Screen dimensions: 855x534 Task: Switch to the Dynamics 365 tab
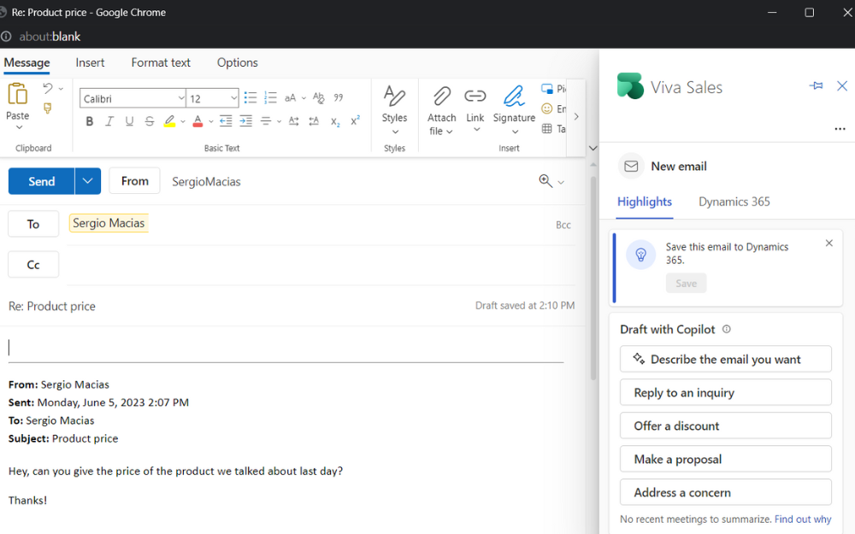click(734, 202)
